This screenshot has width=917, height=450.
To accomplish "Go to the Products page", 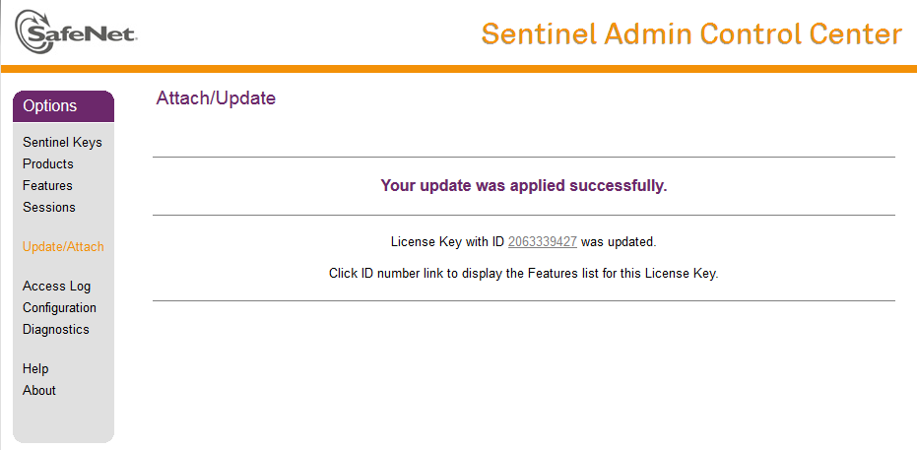I will [48, 163].
